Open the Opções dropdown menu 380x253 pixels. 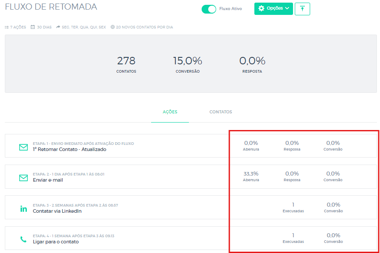click(x=273, y=8)
